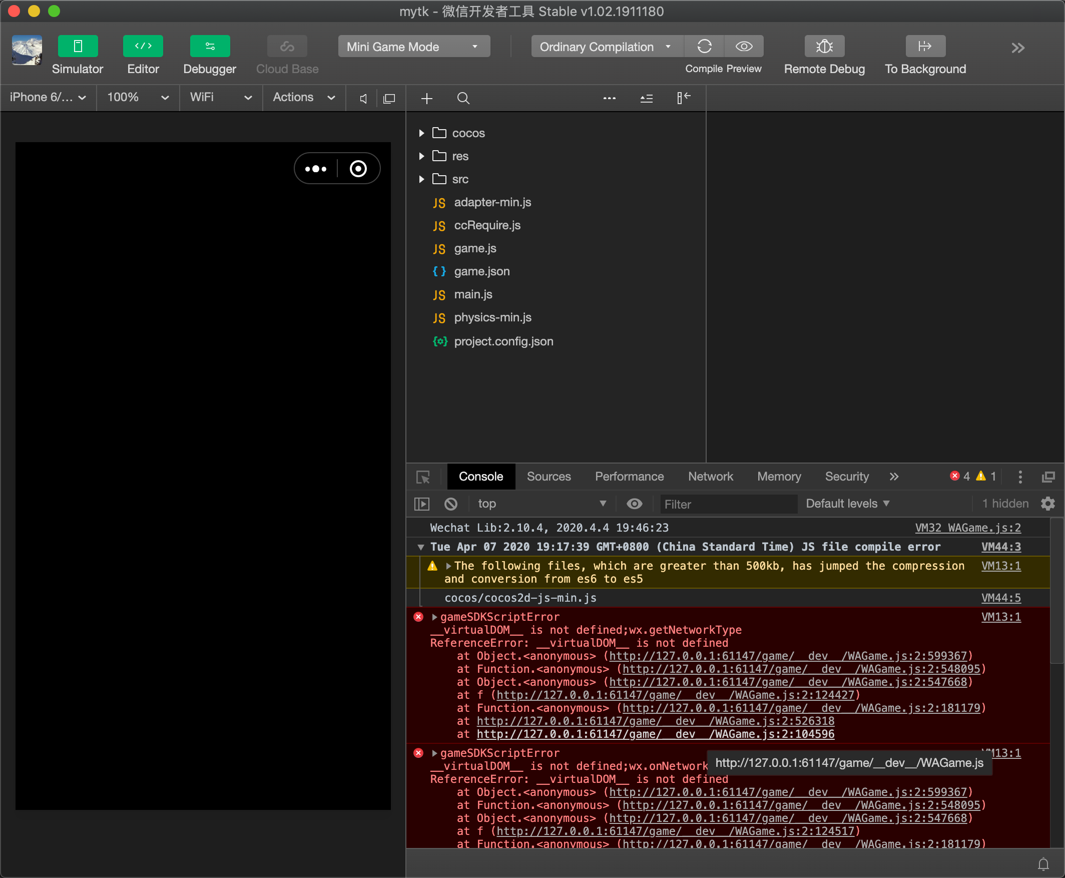This screenshot has height=878, width=1065.
Task: Switch to the Sources tab
Action: (x=548, y=477)
